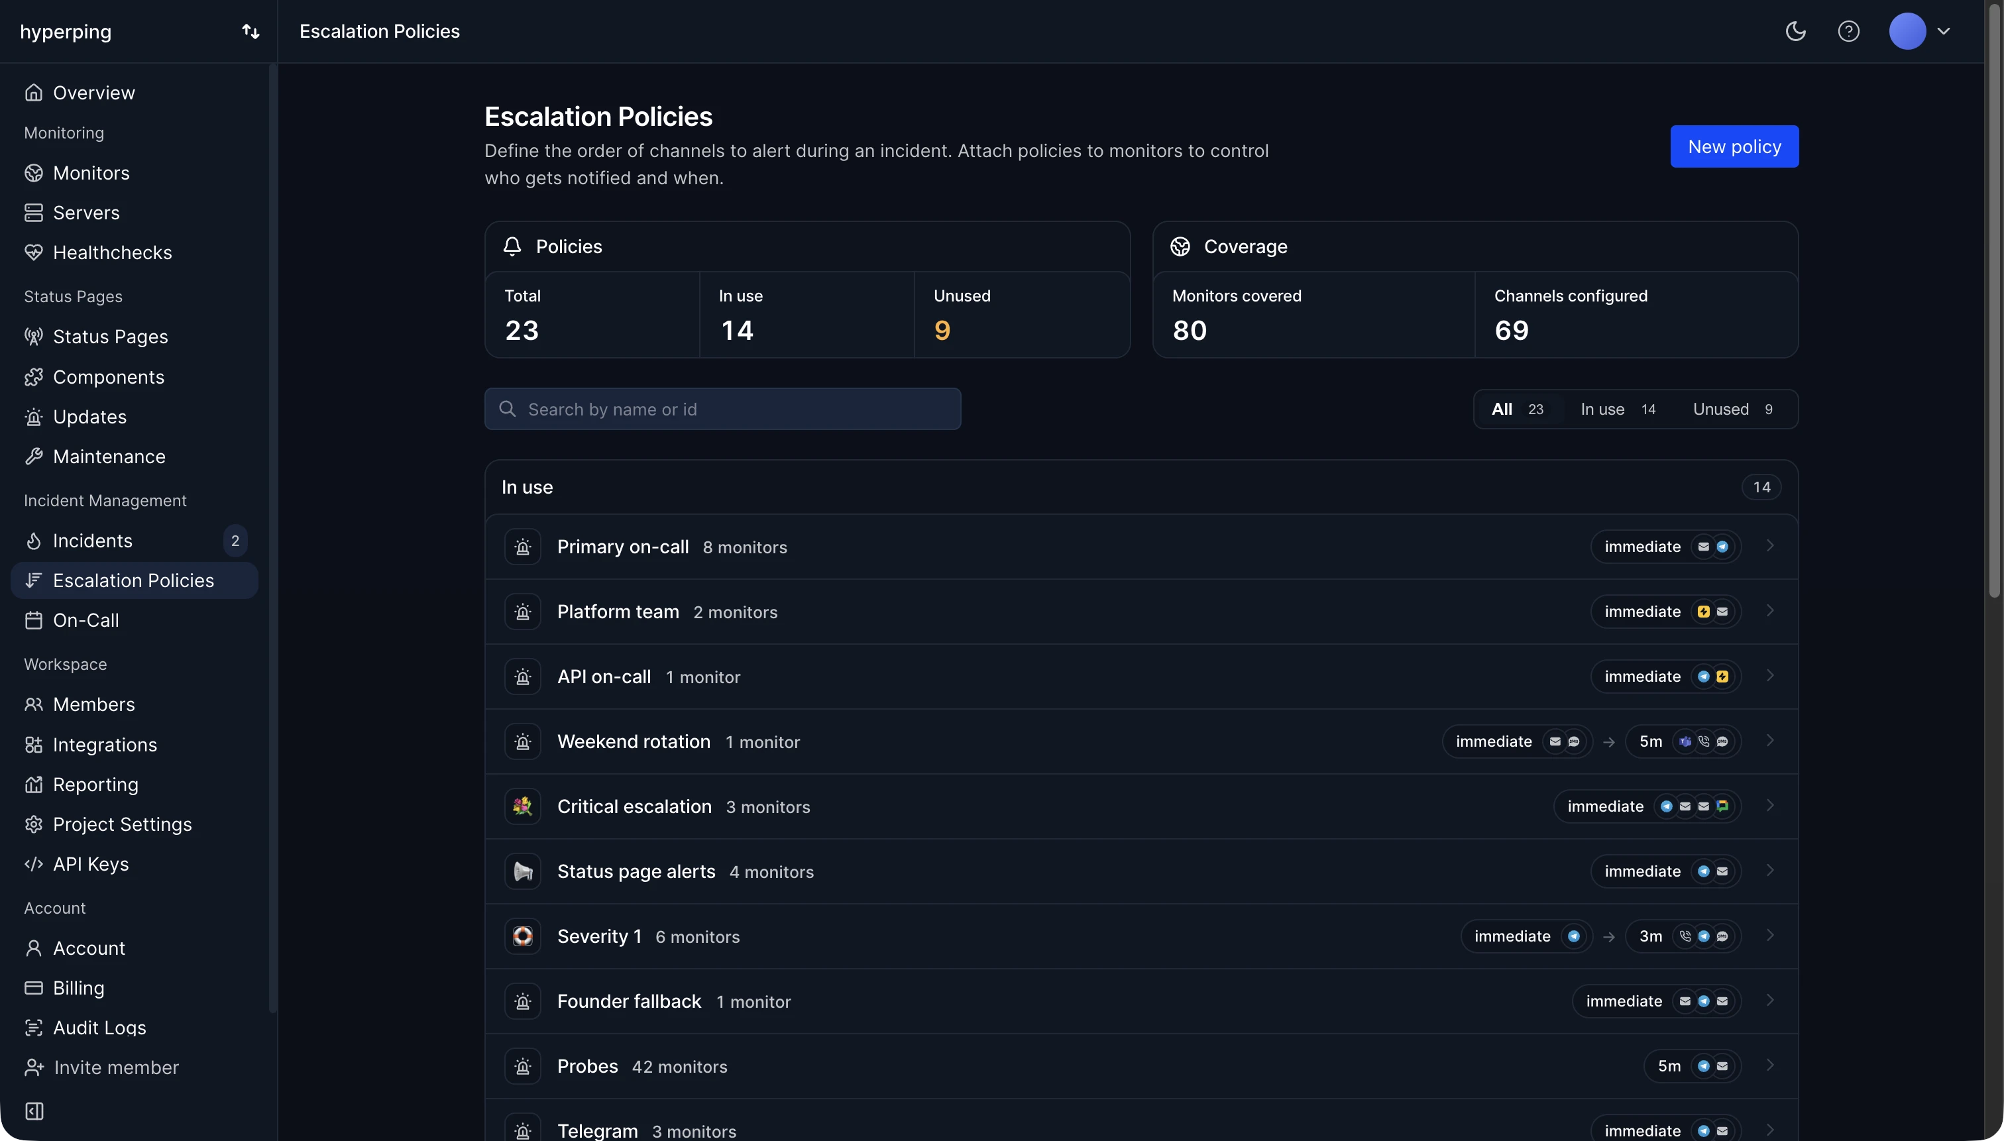Open Severity 1 row chevron
The width and height of the screenshot is (2004, 1141).
click(x=1769, y=936)
